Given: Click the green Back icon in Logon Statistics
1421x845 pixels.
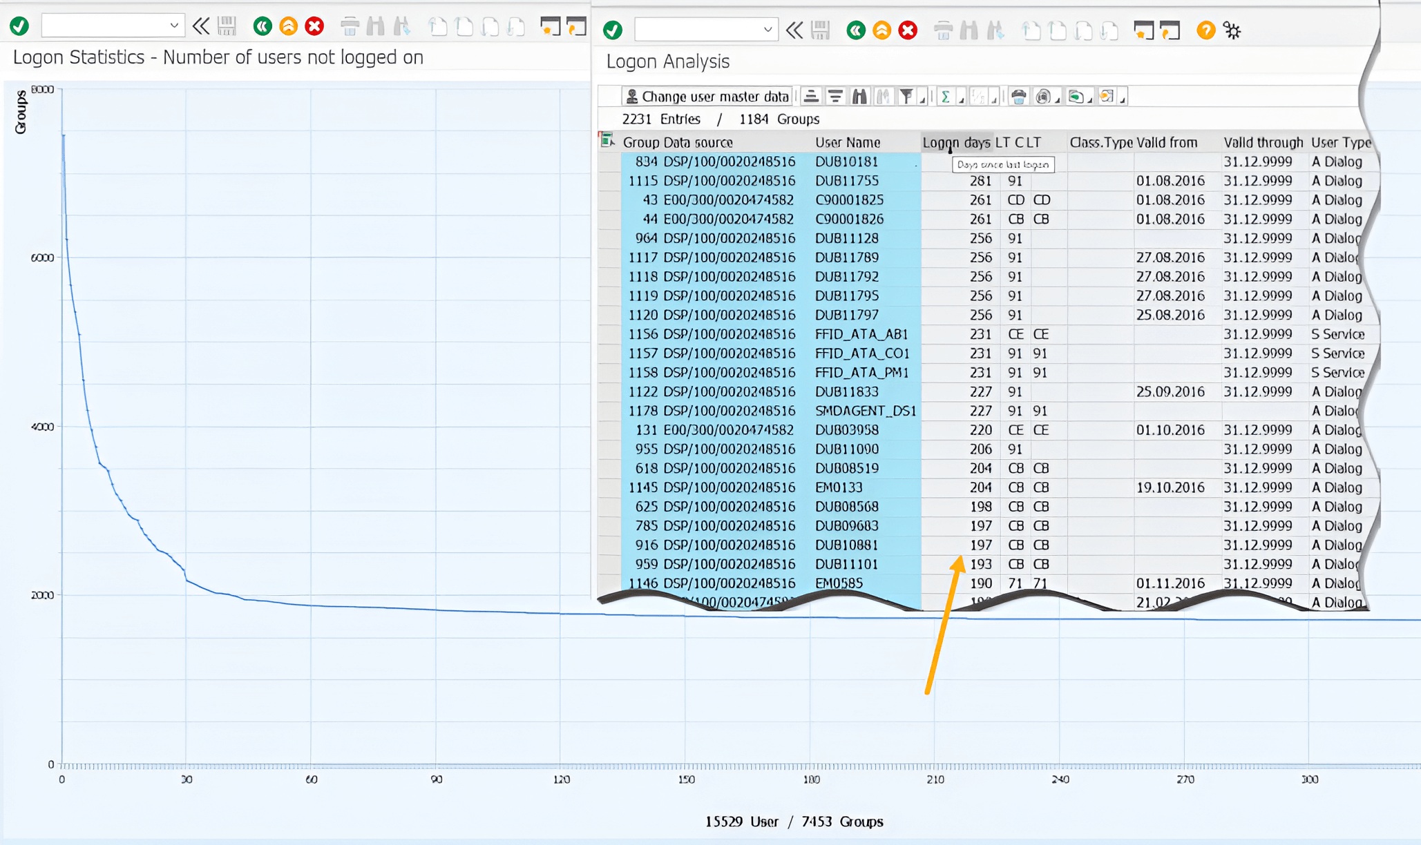Looking at the screenshot, I should (262, 26).
